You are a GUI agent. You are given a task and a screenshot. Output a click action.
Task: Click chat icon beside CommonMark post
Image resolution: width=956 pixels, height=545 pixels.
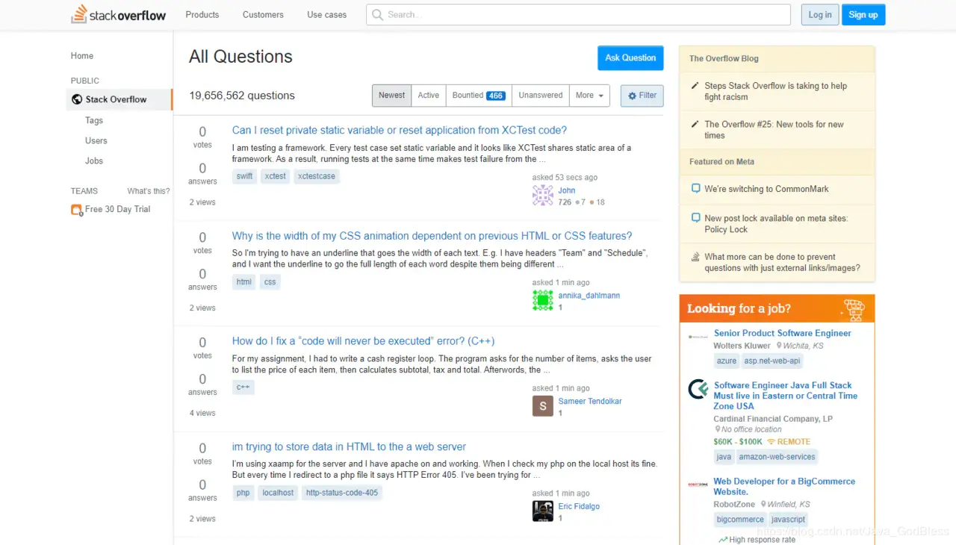tap(695, 189)
